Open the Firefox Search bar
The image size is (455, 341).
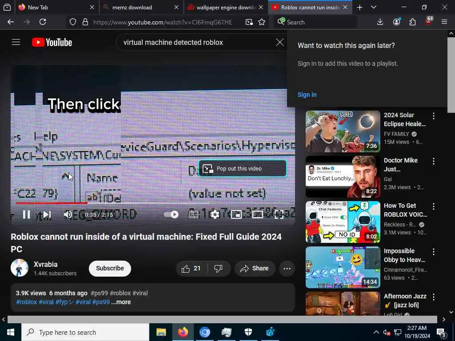pos(315,22)
